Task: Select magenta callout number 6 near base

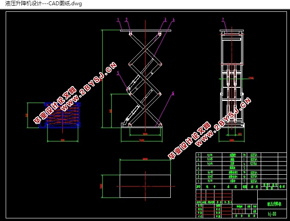Action: 173,93
